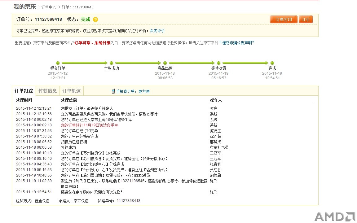Click the 评价 button
357x223 pixels.
pyautogui.click(x=306, y=20)
